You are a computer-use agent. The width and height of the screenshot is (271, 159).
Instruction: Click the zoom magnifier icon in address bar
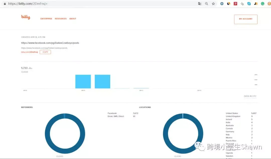point(206,4)
